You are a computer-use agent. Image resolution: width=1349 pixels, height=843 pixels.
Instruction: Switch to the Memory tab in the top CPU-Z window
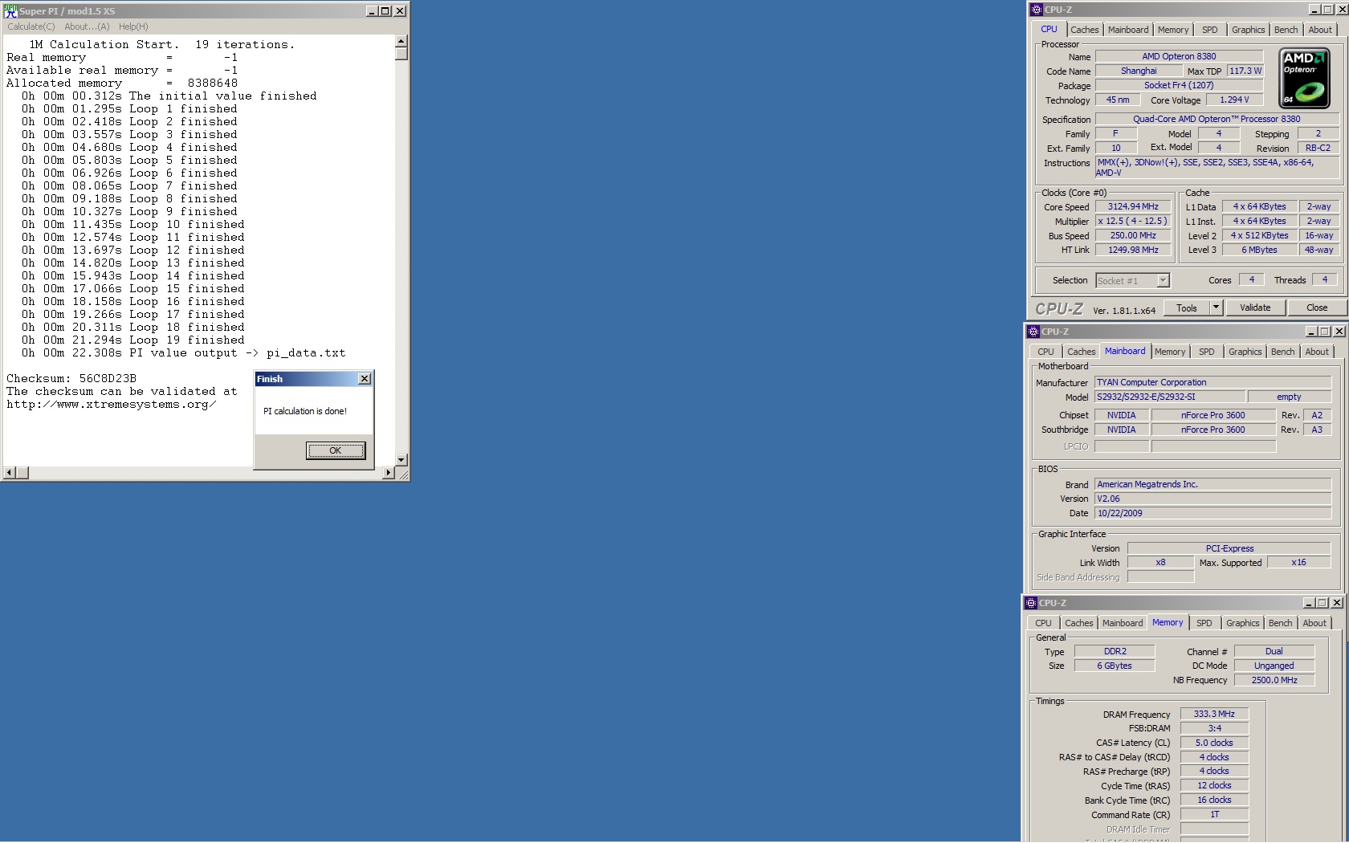coord(1172,30)
